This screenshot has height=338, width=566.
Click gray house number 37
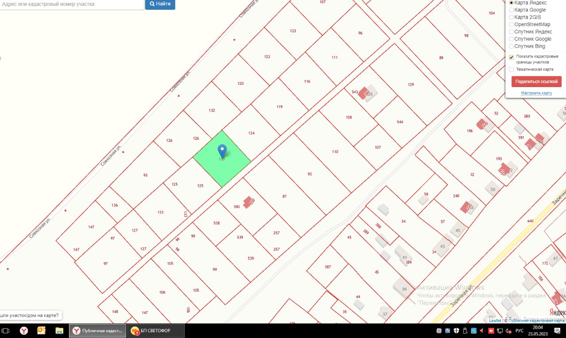click(x=385, y=314)
